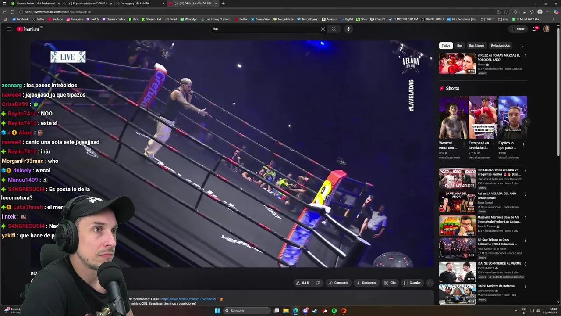
Task: Click the Guardar button
Action: coord(412,283)
